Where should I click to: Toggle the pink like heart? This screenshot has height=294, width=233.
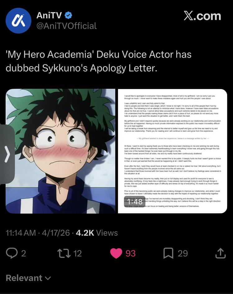tap(116, 253)
